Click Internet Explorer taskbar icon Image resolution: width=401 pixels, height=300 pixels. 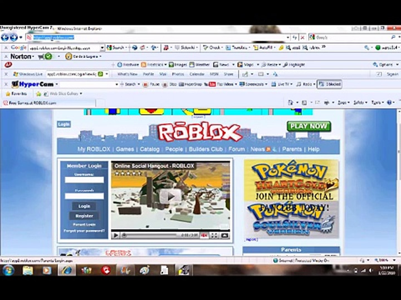click(x=67, y=270)
